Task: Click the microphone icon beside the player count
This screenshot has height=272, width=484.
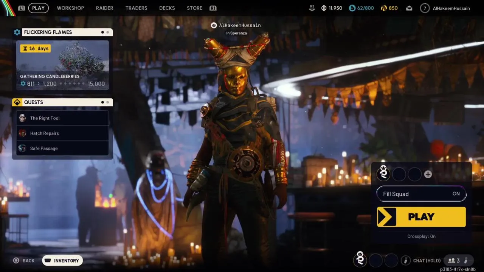Action: click(466, 260)
